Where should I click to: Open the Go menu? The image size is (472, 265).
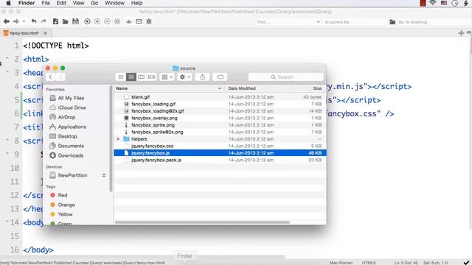click(94, 3)
